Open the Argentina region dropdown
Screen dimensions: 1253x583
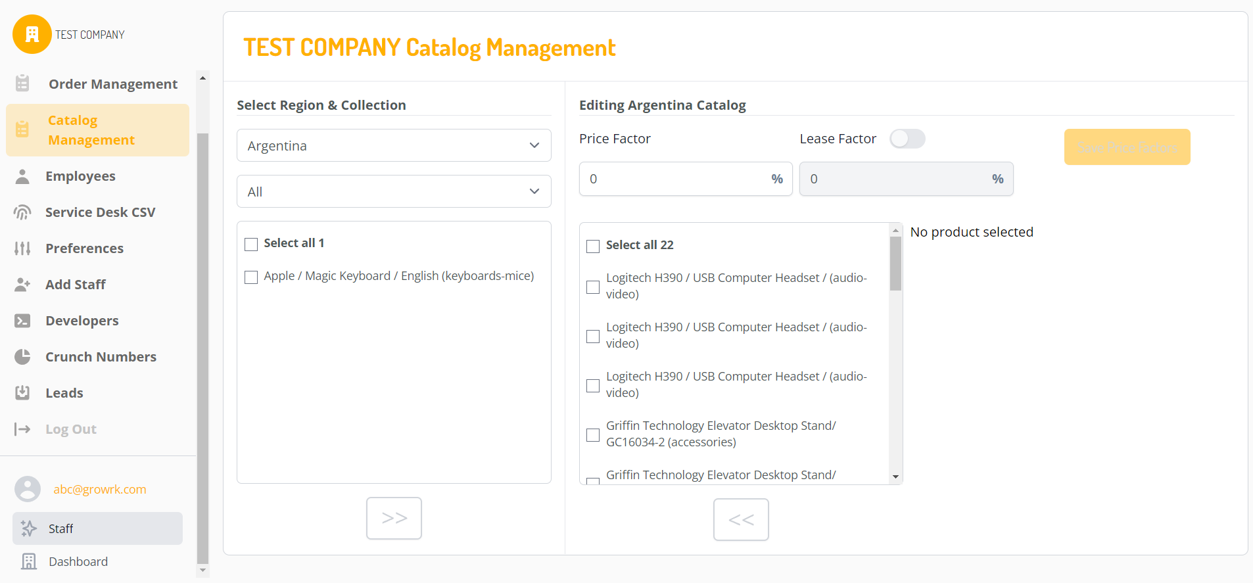[393, 145]
